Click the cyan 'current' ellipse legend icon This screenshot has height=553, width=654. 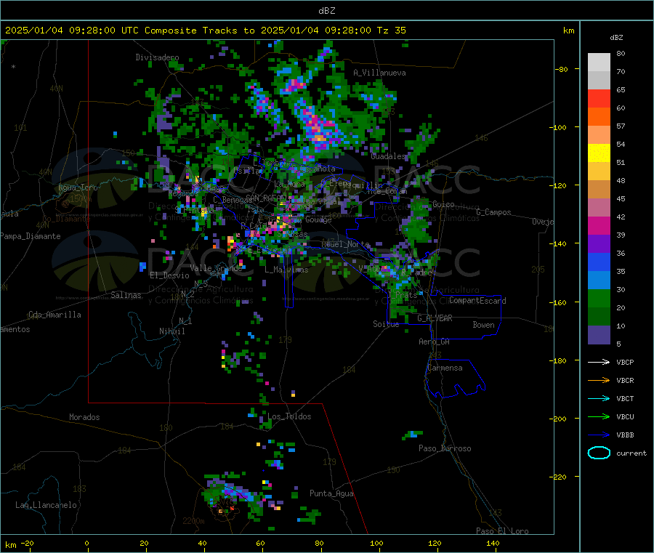599,453
